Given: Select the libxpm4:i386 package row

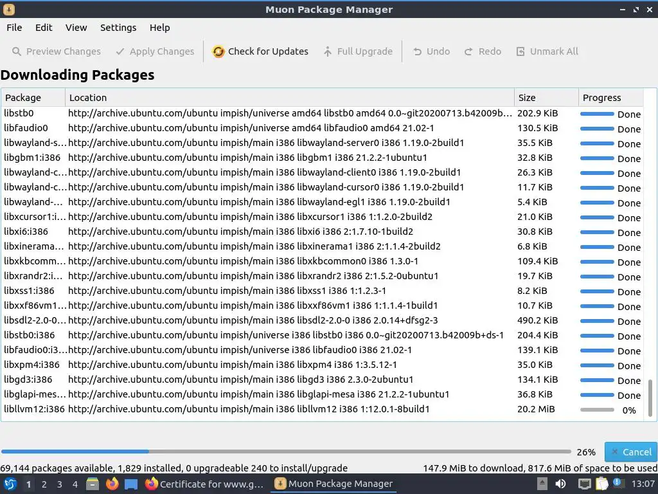Looking at the screenshot, I should pyautogui.click(x=322, y=365).
